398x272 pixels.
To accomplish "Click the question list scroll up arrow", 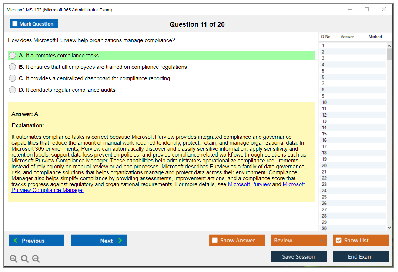I will 389,46.
